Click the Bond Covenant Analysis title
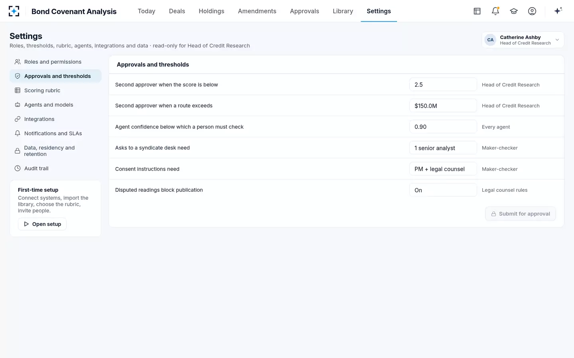The height and width of the screenshot is (358, 574). tap(74, 12)
